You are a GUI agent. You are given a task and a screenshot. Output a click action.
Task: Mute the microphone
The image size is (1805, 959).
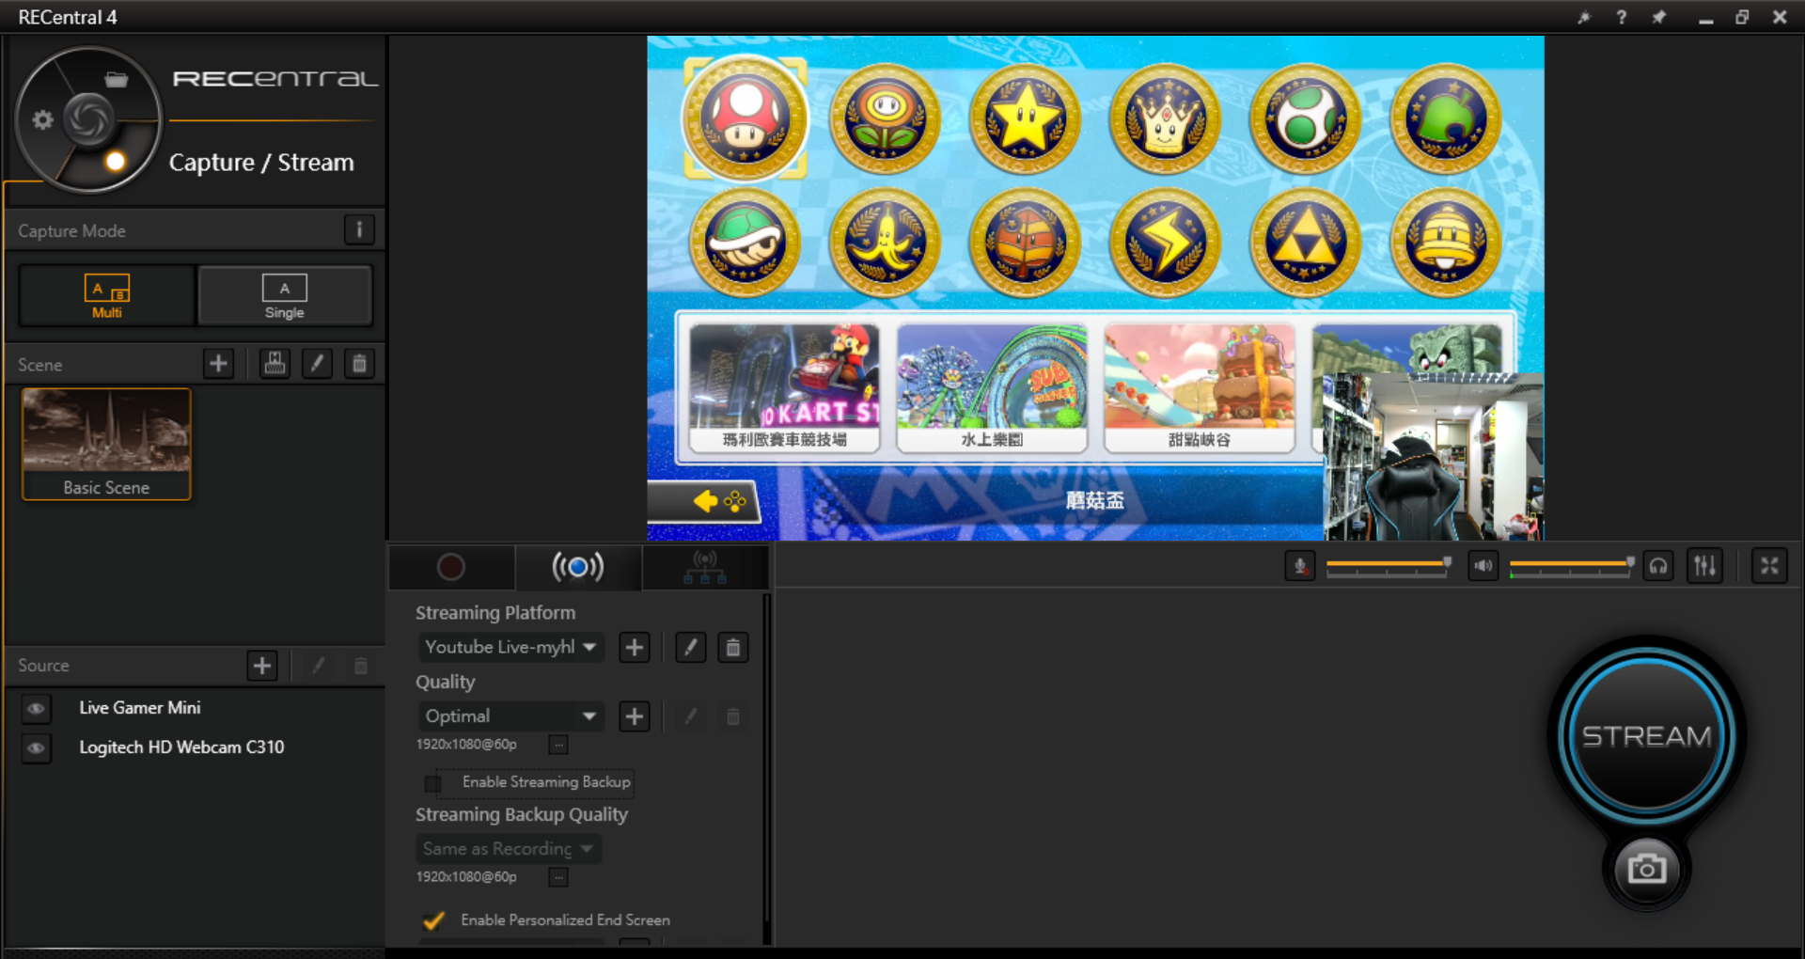coord(1300,566)
